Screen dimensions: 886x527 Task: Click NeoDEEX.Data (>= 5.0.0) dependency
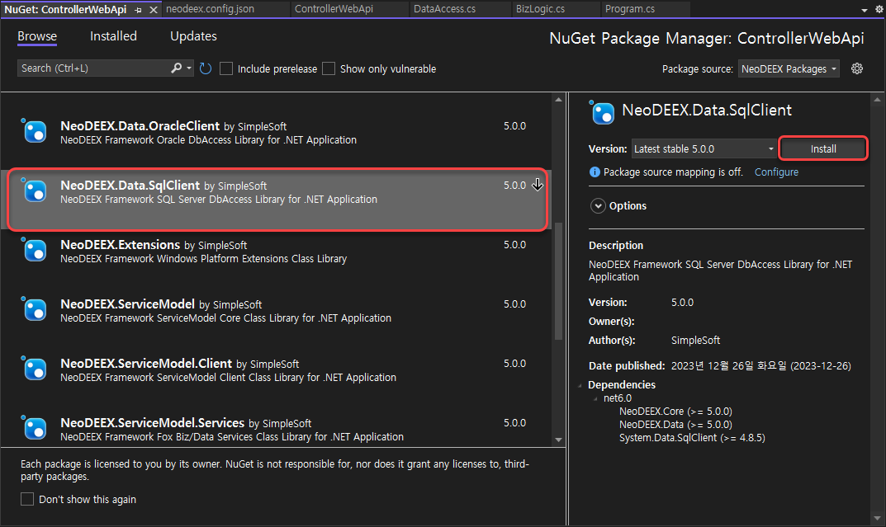pyautogui.click(x=675, y=424)
